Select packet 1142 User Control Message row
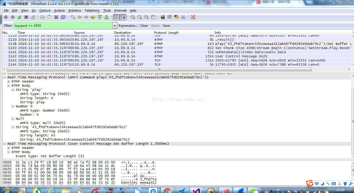Image resolution: width=354 pixels, height=193 pixels. pos(177,56)
